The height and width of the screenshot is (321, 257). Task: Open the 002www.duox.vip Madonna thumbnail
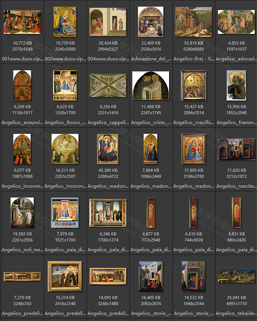(x=65, y=22)
